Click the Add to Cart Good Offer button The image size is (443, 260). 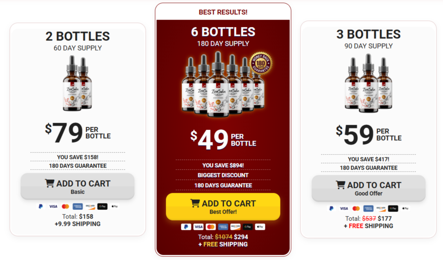click(368, 188)
